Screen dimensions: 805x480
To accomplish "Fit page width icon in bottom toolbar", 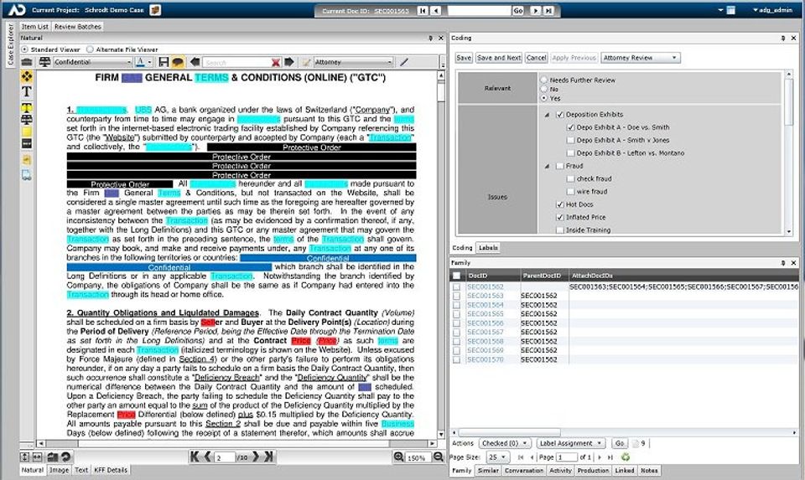I will pos(37,457).
